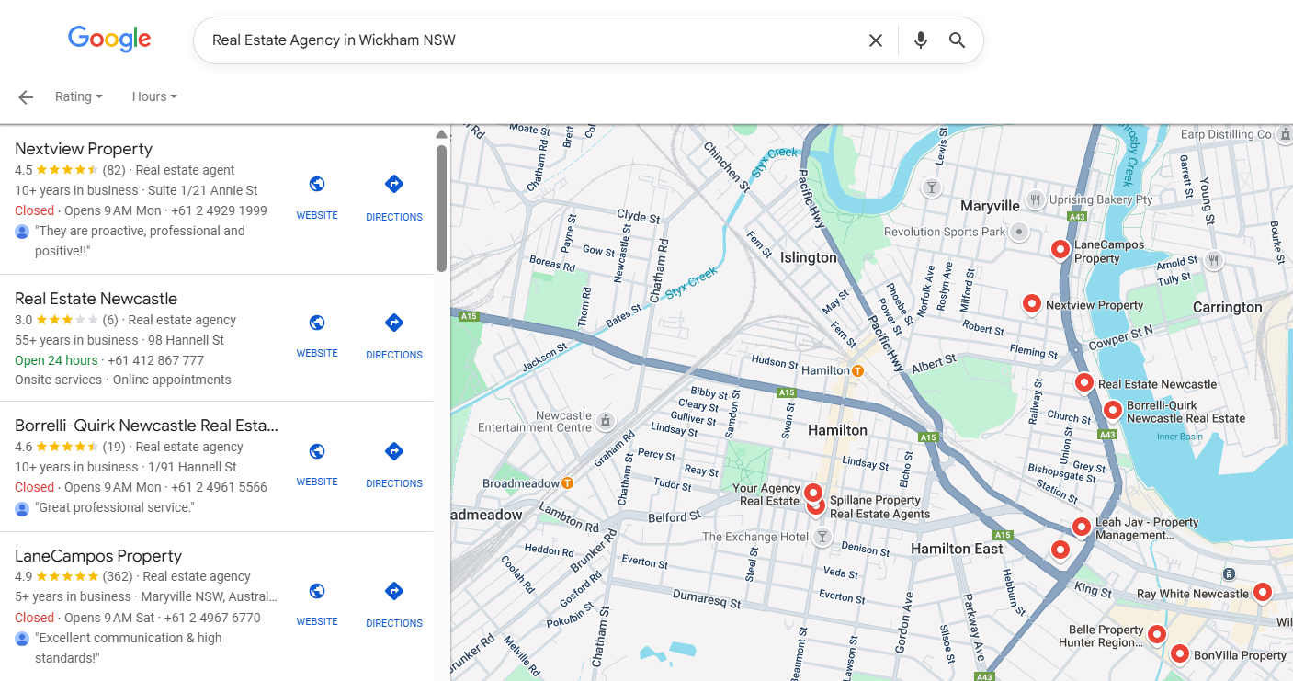Open the Rating filter dropdown
This screenshot has height=681, width=1293.
point(79,96)
